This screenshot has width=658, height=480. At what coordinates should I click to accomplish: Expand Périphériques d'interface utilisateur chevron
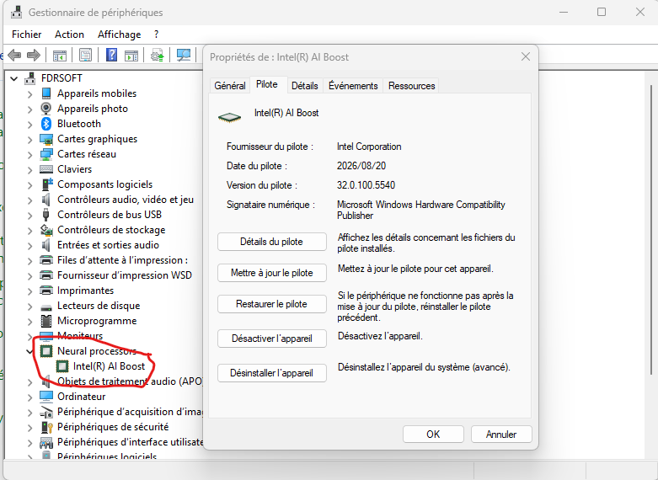tap(29, 443)
